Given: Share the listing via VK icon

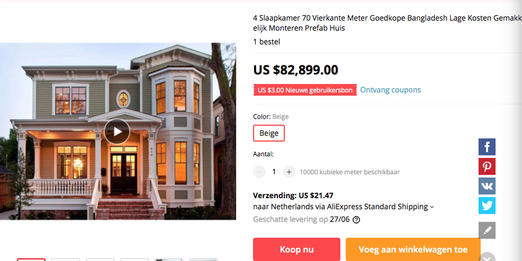Looking at the screenshot, I should pyautogui.click(x=487, y=186).
